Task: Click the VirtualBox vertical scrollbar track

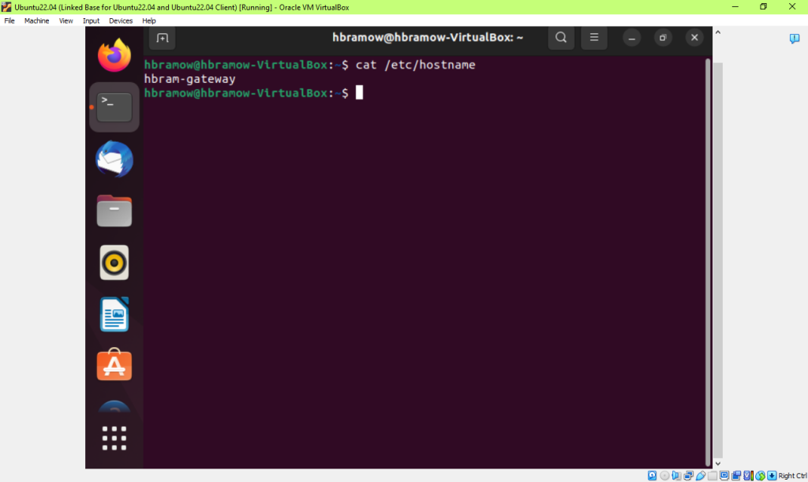Action: tap(718, 260)
